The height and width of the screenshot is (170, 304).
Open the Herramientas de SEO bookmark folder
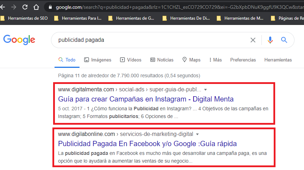tap(24, 18)
